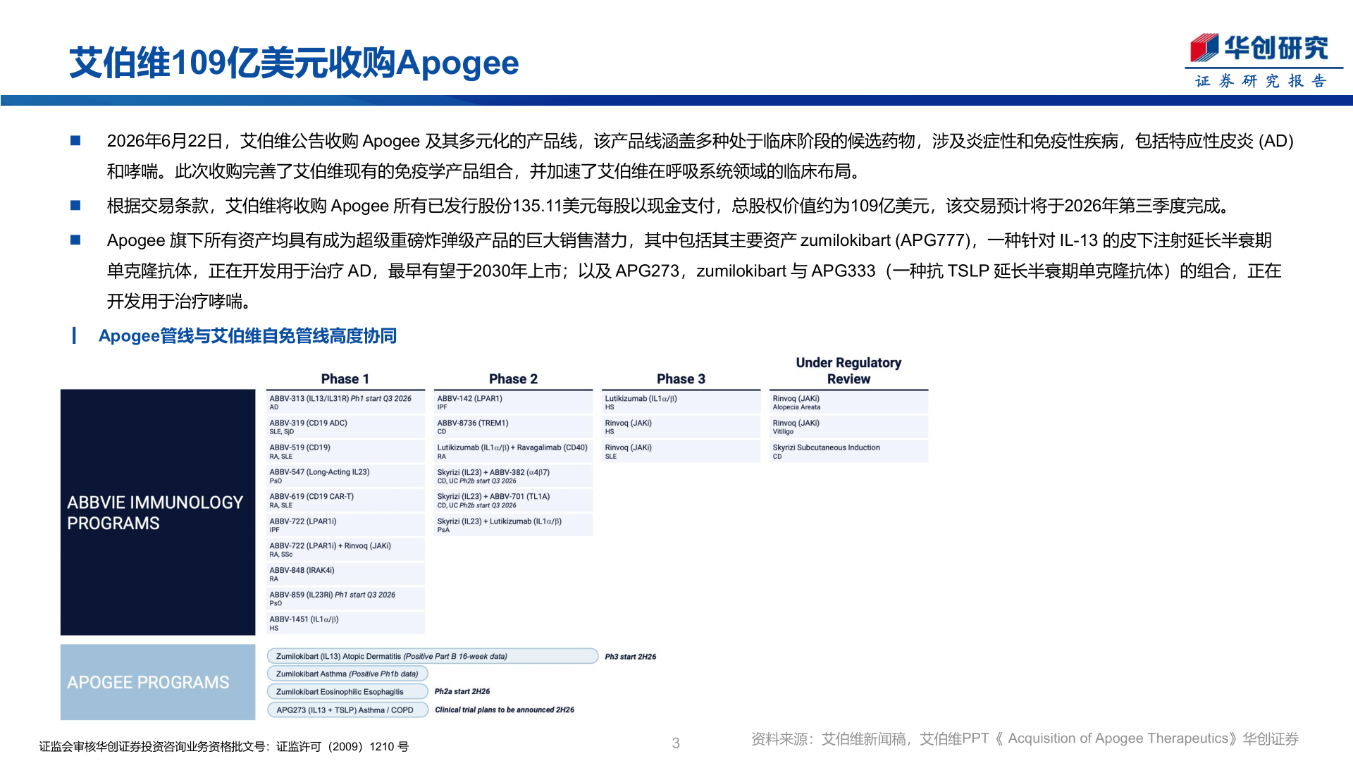Select the Phase 3 Rinvoq (JAKi) HS cell
Viewport: 1353px width, 761px height.
(681, 427)
